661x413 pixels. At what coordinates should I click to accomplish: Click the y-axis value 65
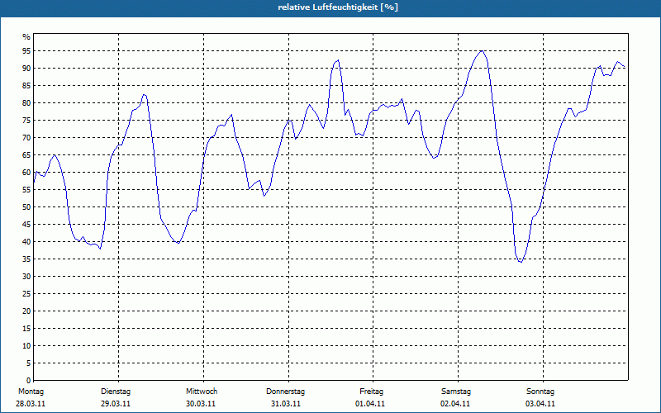26,155
